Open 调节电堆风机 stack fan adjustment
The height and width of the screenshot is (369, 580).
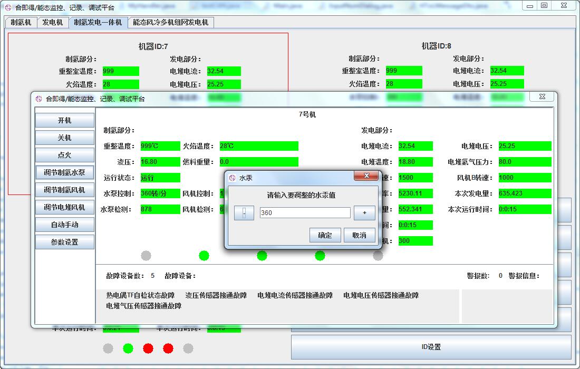(64, 208)
